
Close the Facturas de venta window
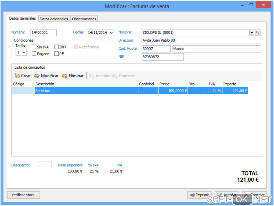coord(263,5)
